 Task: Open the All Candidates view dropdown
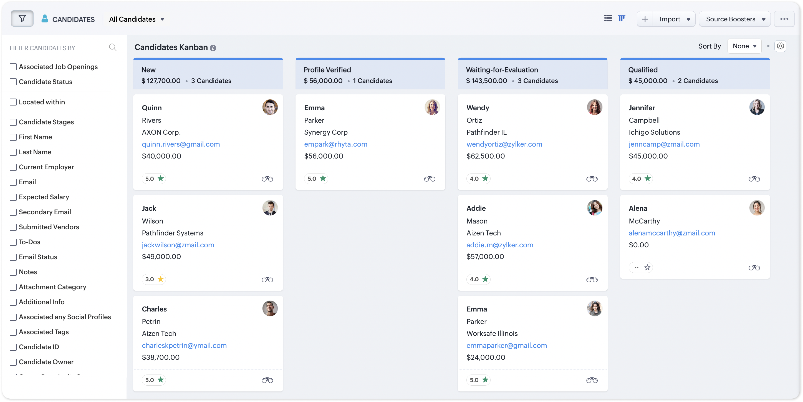click(137, 19)
